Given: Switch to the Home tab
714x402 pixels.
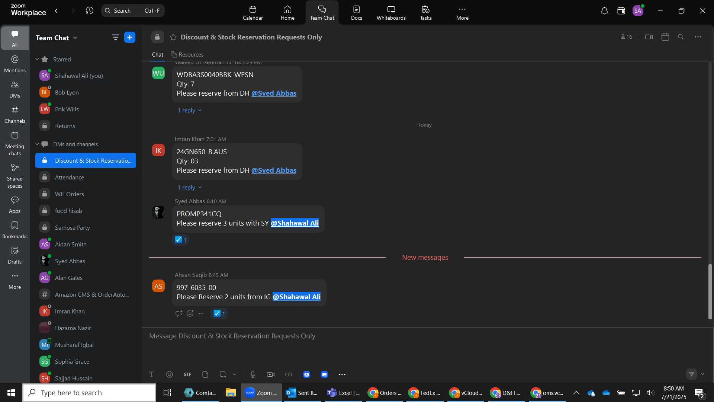Looking at the screenshot, I should click(x=287, y=13).
